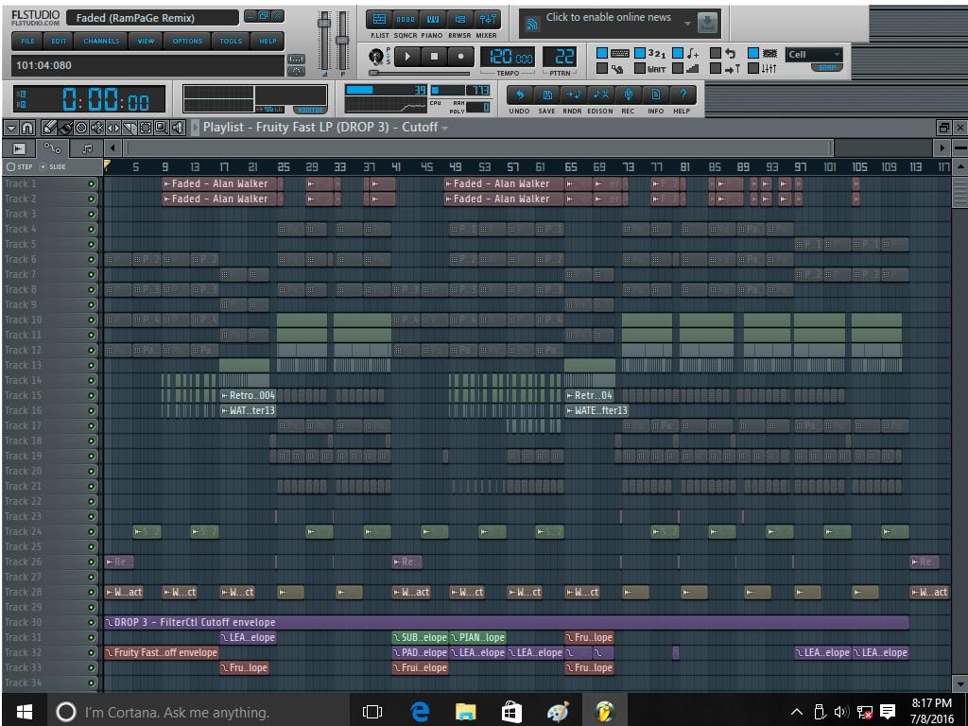Image resolution: width=968 pixels, height=726 pixels.
Task: Select the Slice tool in Playlist
Action: (130, 128)
